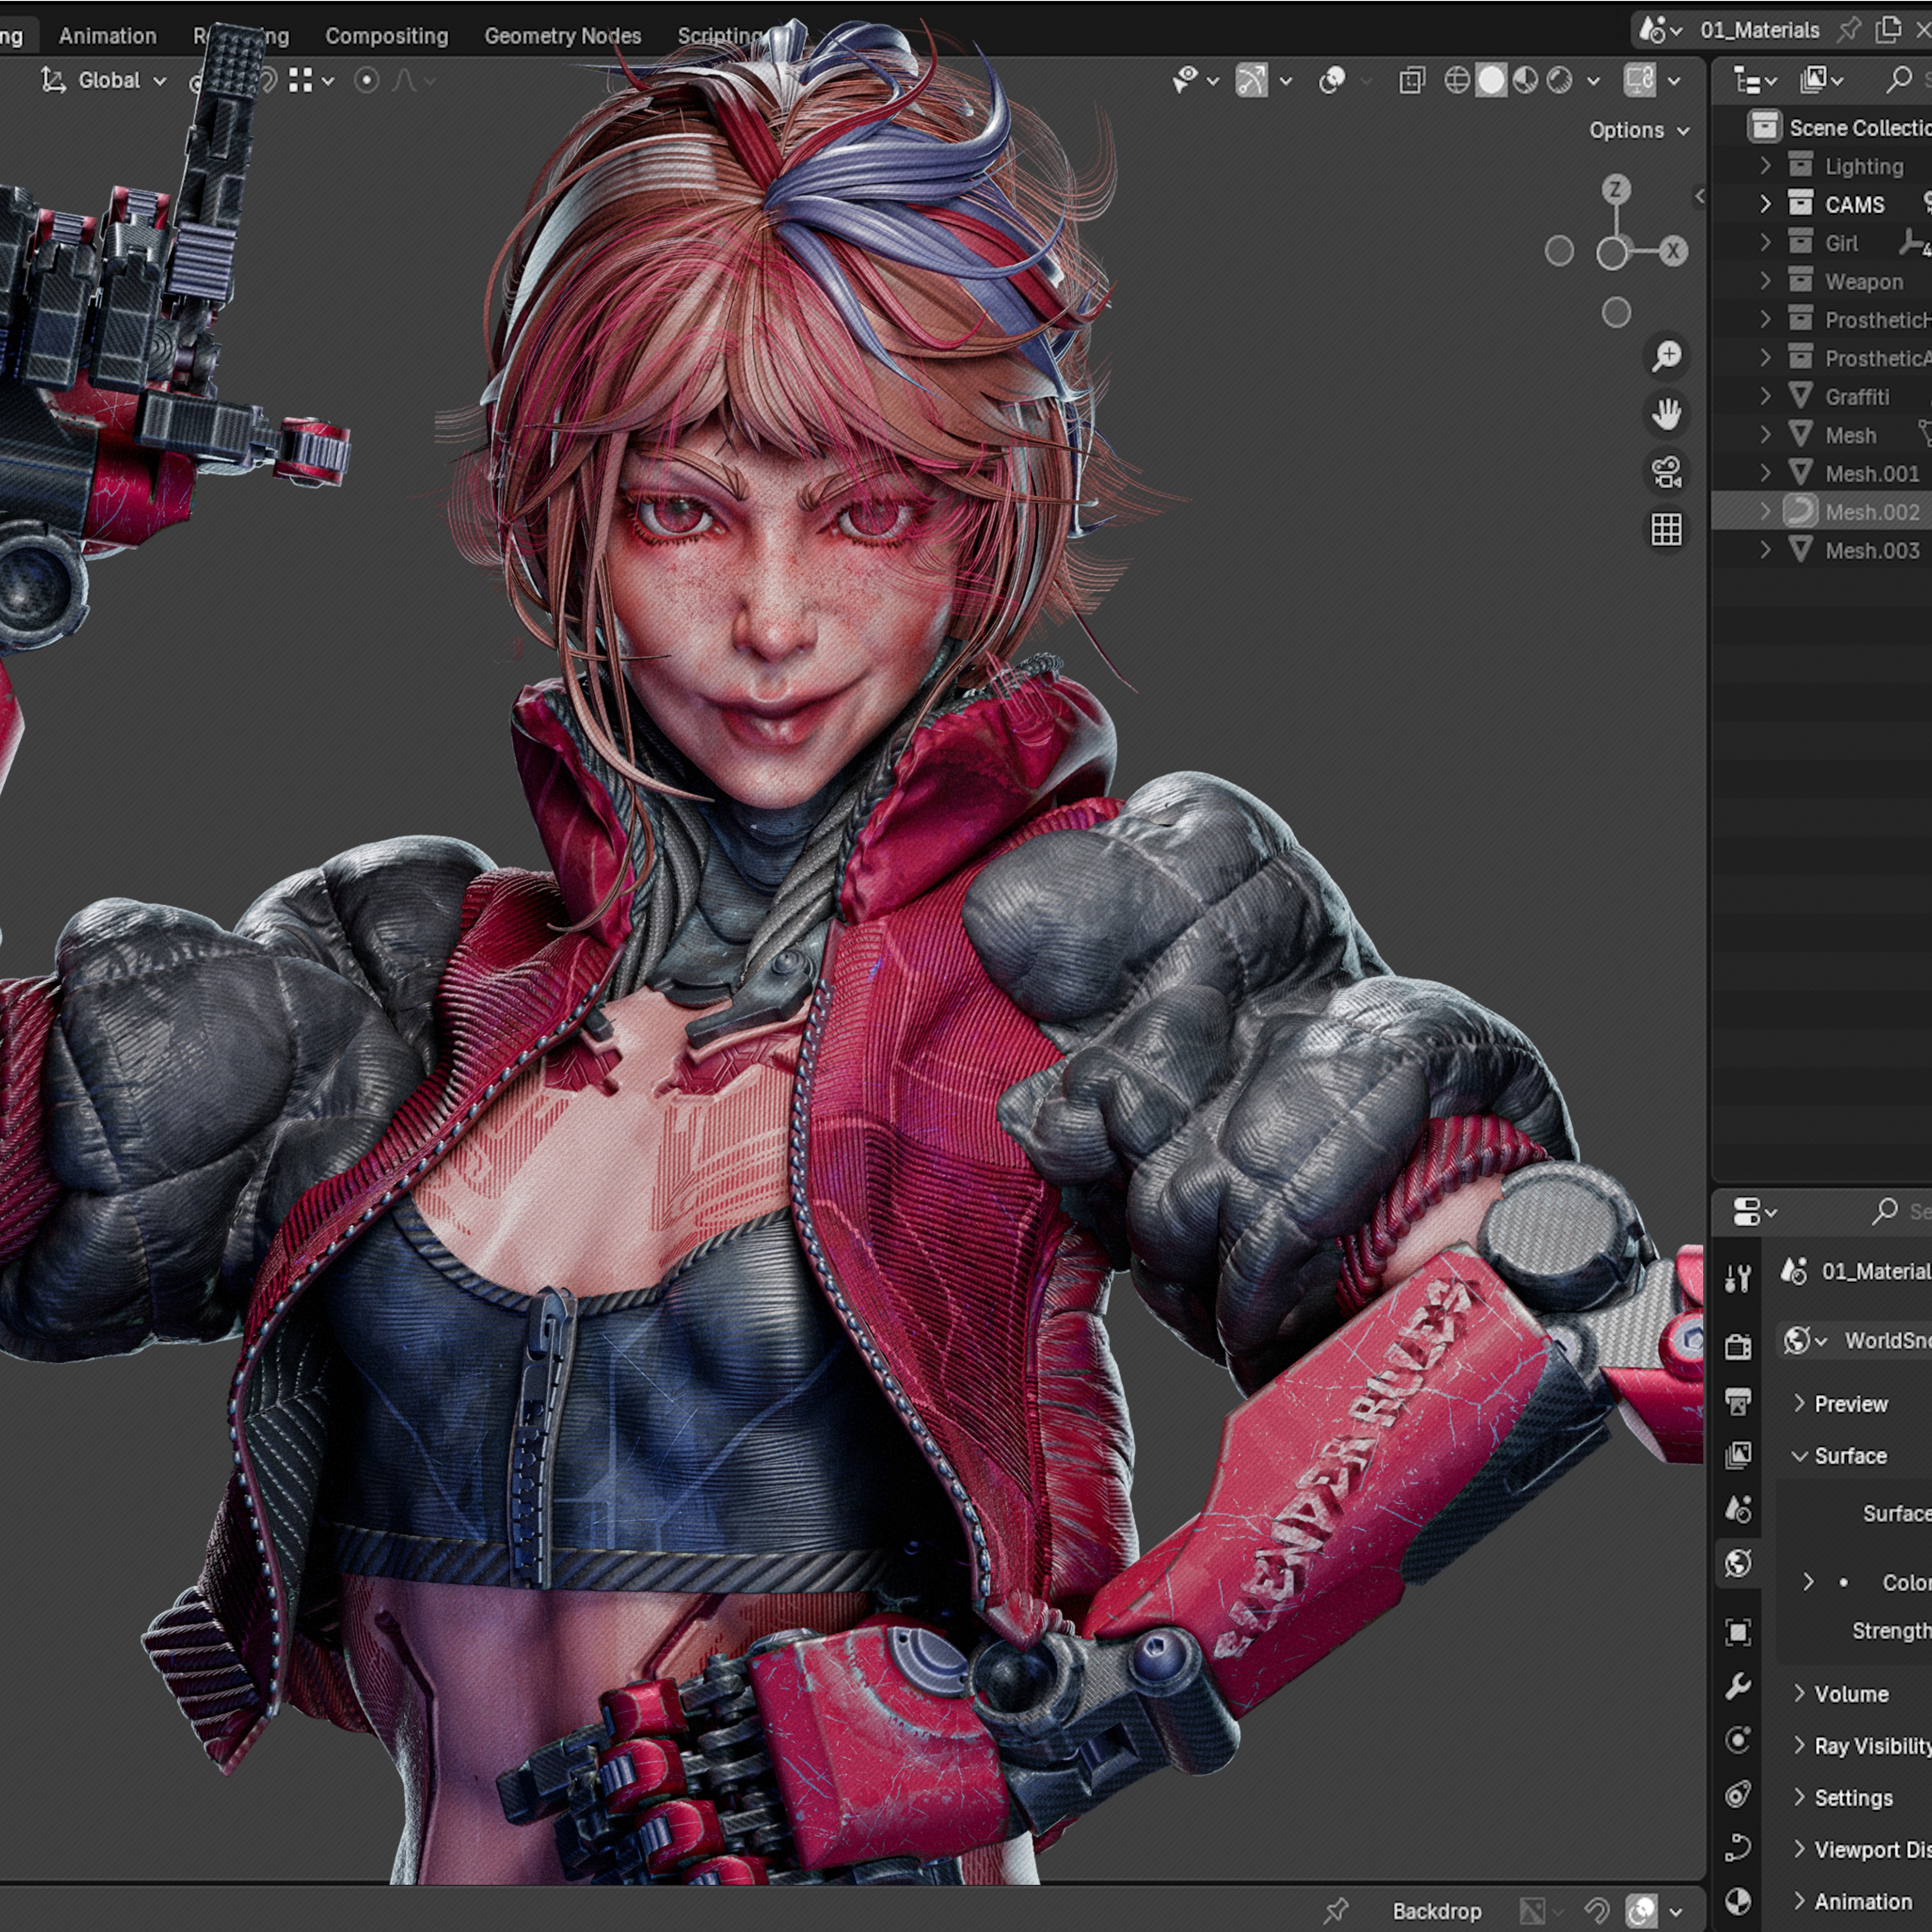1932x1932 pixels.
Task: Switch to the Compositing workspace tab
Action: pos(386,36)
